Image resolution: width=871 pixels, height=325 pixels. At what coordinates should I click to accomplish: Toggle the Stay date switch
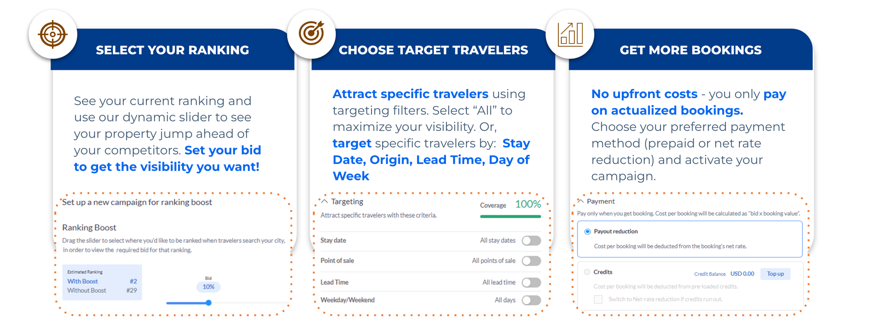click(x=531, y=240)
